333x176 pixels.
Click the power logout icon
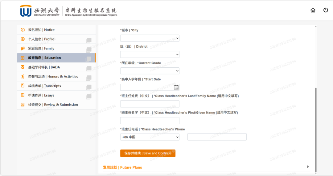pyautogui.click(x=326, y=10)
